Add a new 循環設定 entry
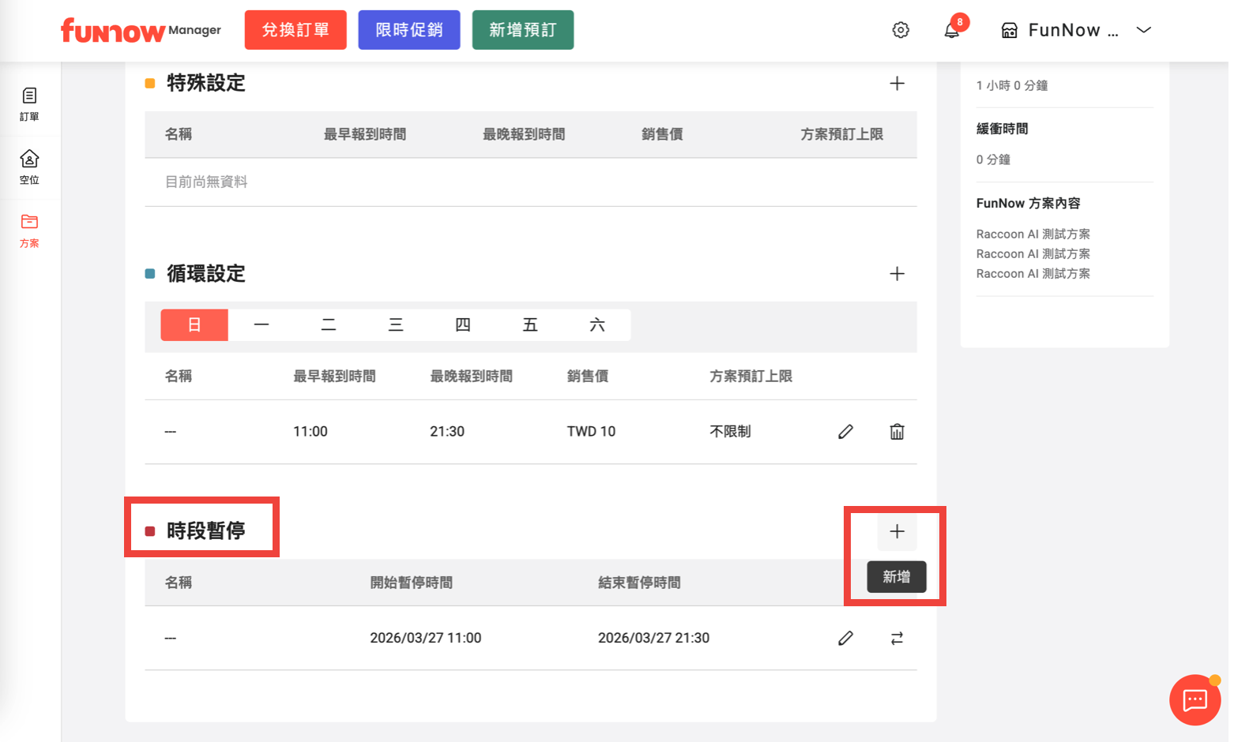Image resolution: width=1234 pixels, height=742 pixels. pyautogui.click(x=897, y=274)
